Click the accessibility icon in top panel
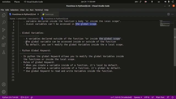 click(152, 2)
